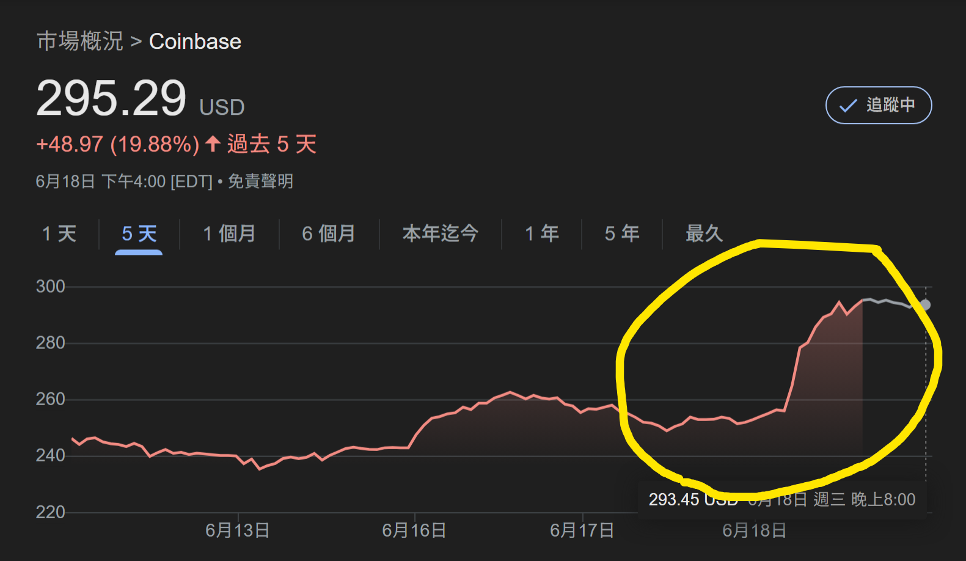Switch to the 1 年 range tab
Screen dimensions: 966x561
point(542,233)
